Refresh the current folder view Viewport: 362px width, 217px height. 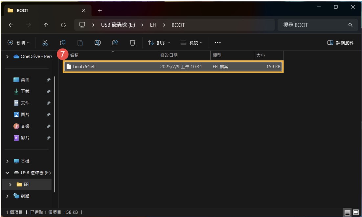pos(63,25)
